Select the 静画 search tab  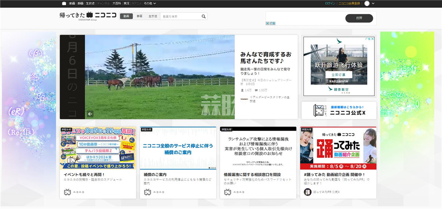[140, 16]
